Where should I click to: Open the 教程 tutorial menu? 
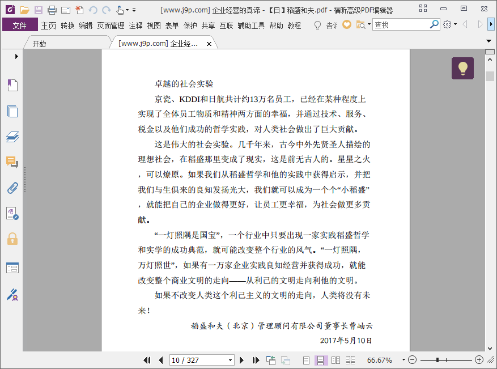294,26
